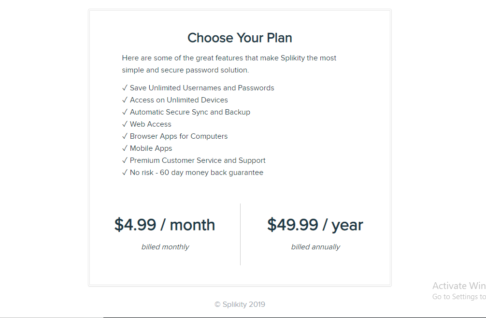Click the Activate Windows watermark text
Screen dimensions: 486x318
[459, 286]
